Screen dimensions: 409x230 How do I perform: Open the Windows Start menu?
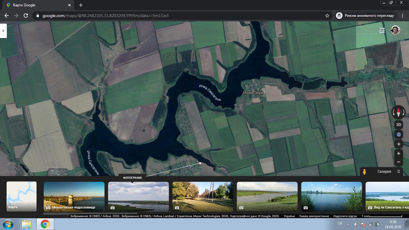(x=8, y=224)
